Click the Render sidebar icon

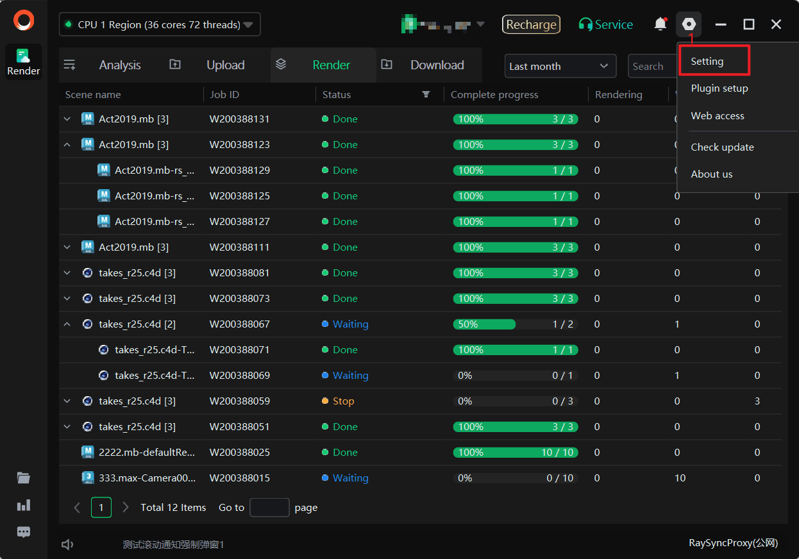point(24,62)
